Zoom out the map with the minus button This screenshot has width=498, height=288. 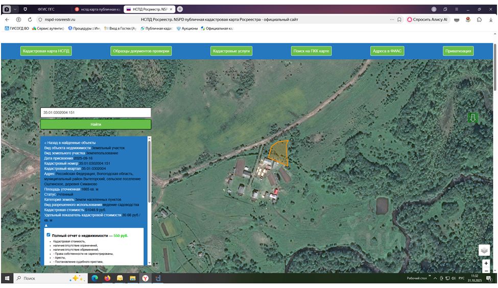[486, 270]
